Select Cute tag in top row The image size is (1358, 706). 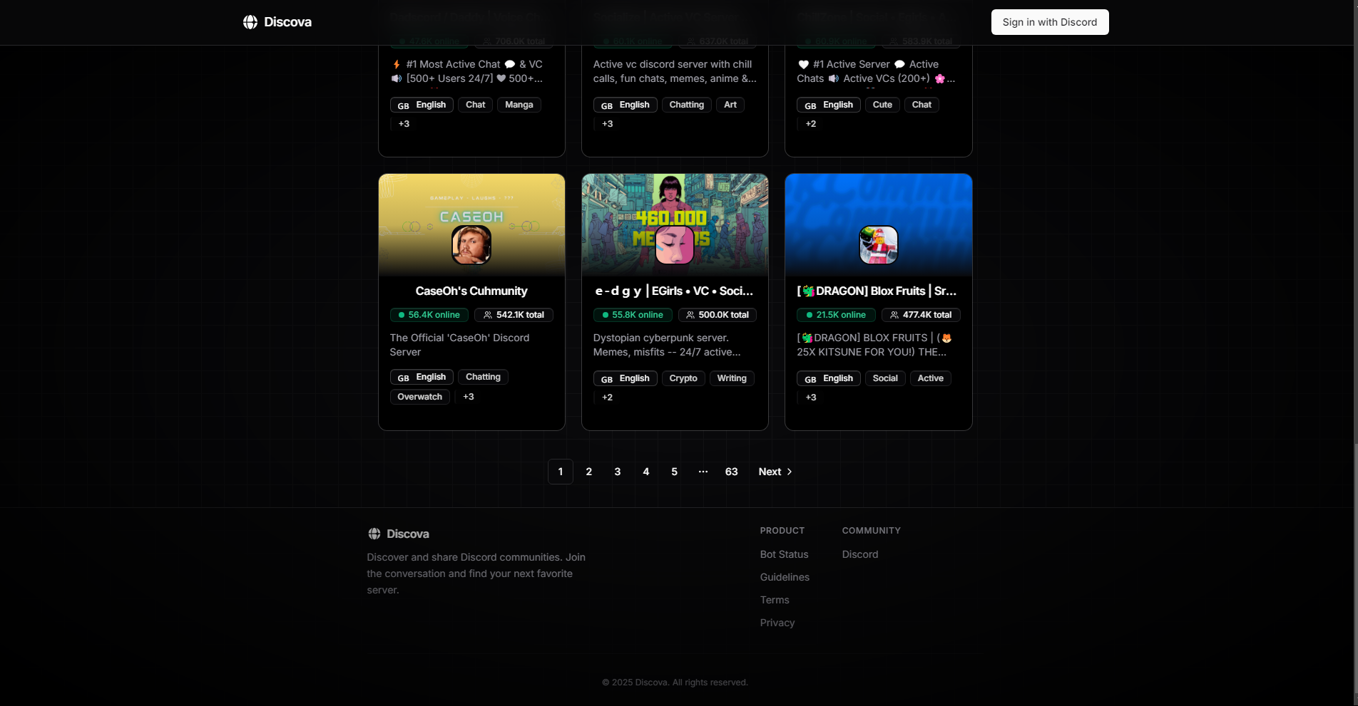(882, 105)
